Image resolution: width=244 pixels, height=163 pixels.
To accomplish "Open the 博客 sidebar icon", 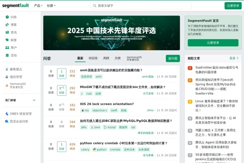I will [x=7, y=25].
